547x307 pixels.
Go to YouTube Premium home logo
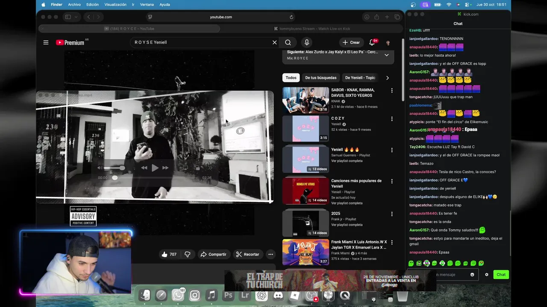click(x=71, y=42)
